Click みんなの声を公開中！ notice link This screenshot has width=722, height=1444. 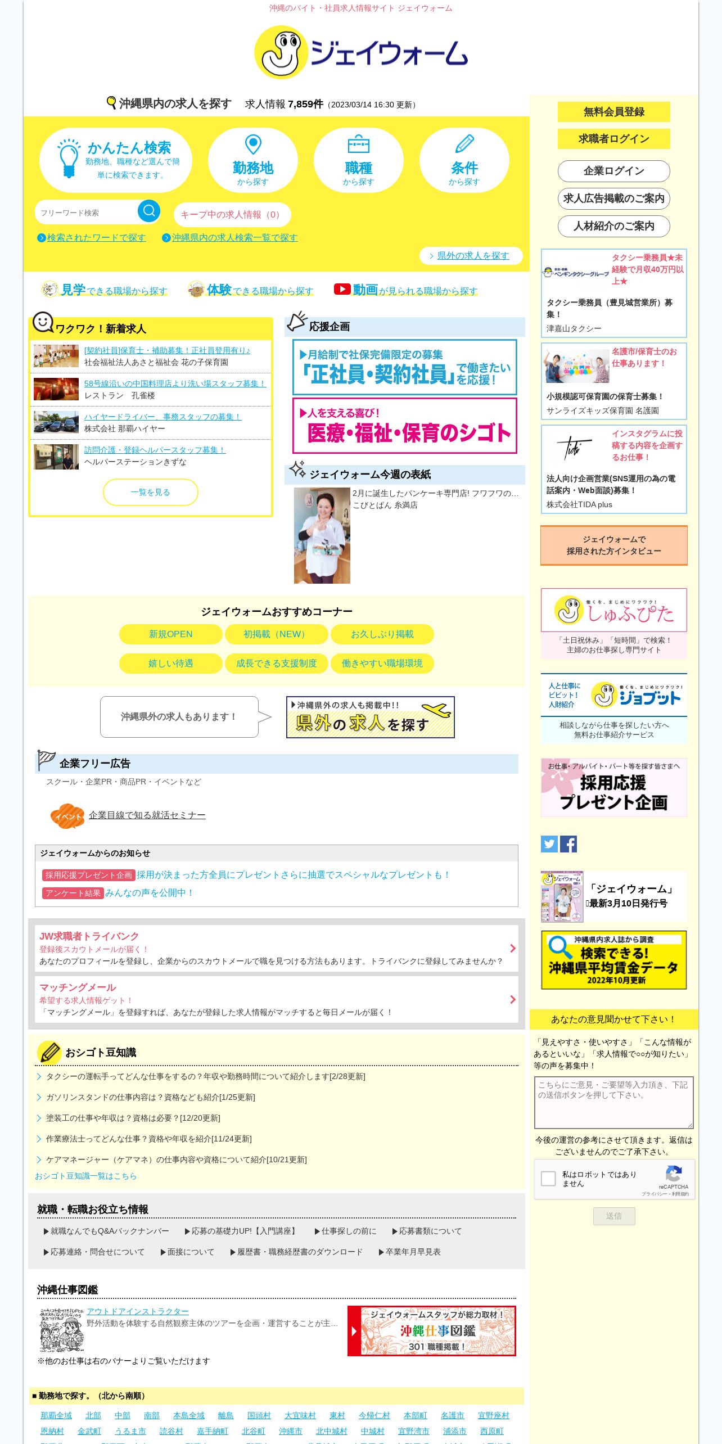coord(150,893)
